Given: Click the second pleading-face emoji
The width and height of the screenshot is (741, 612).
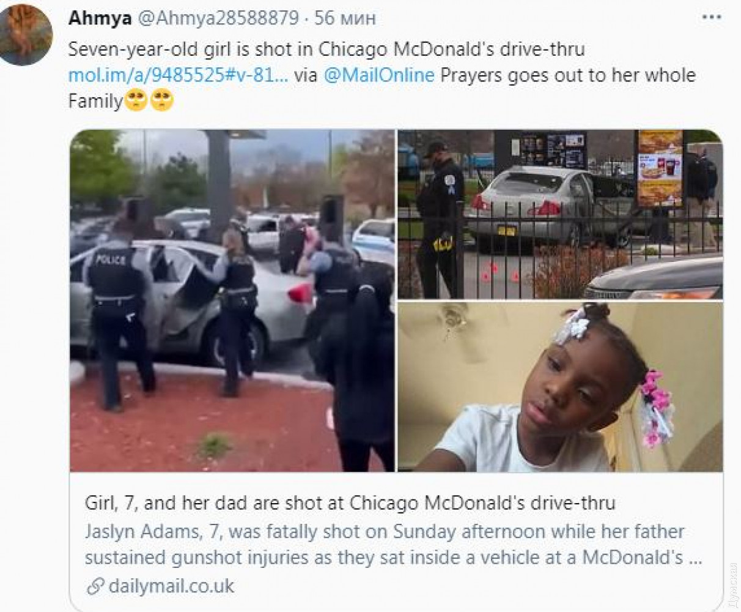Looking at the screenshot, I should [161, 100].
